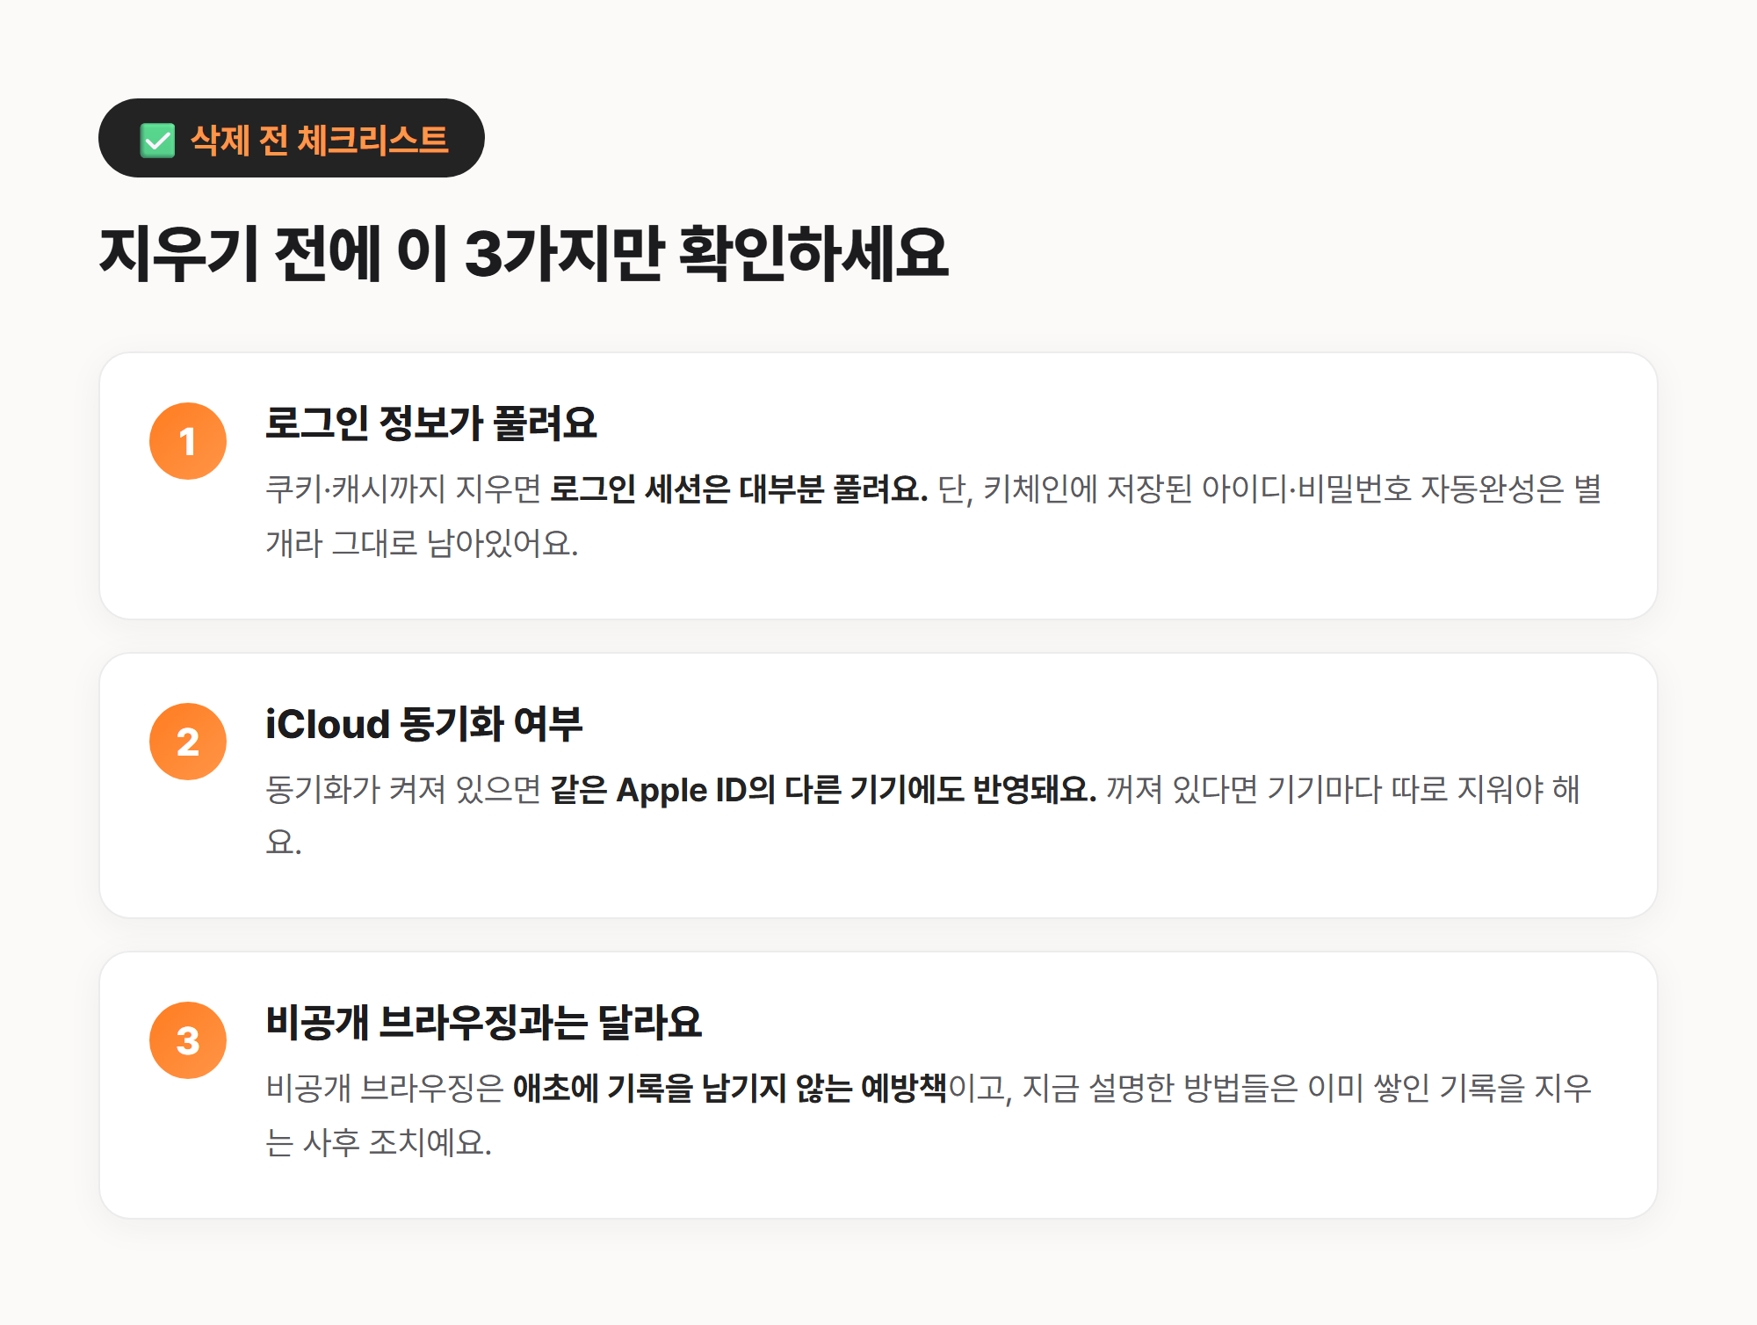The height and width of the screenshot is (1325, 1757).
Task: Click the bold text '애초에 기록을 남기지 않는 예방책'
Action: [730, 1088]
